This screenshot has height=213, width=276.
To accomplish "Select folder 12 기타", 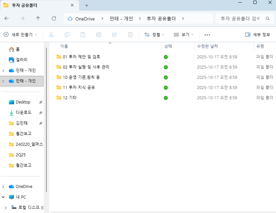I will tap(70, 98).
